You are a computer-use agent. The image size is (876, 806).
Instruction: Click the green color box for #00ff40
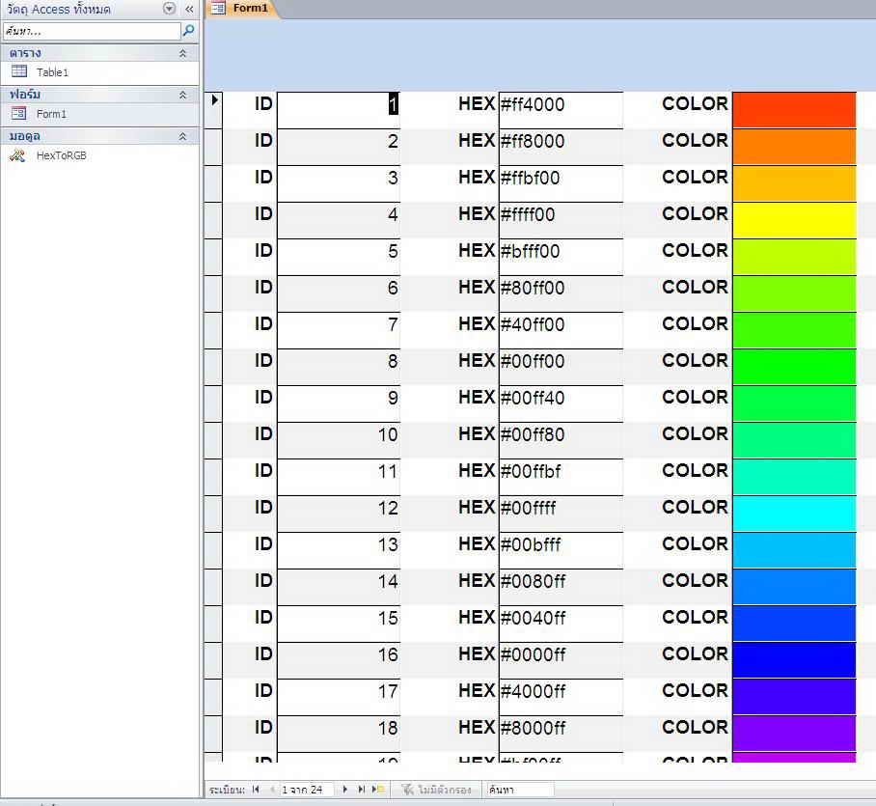click(x=794, y=403)
